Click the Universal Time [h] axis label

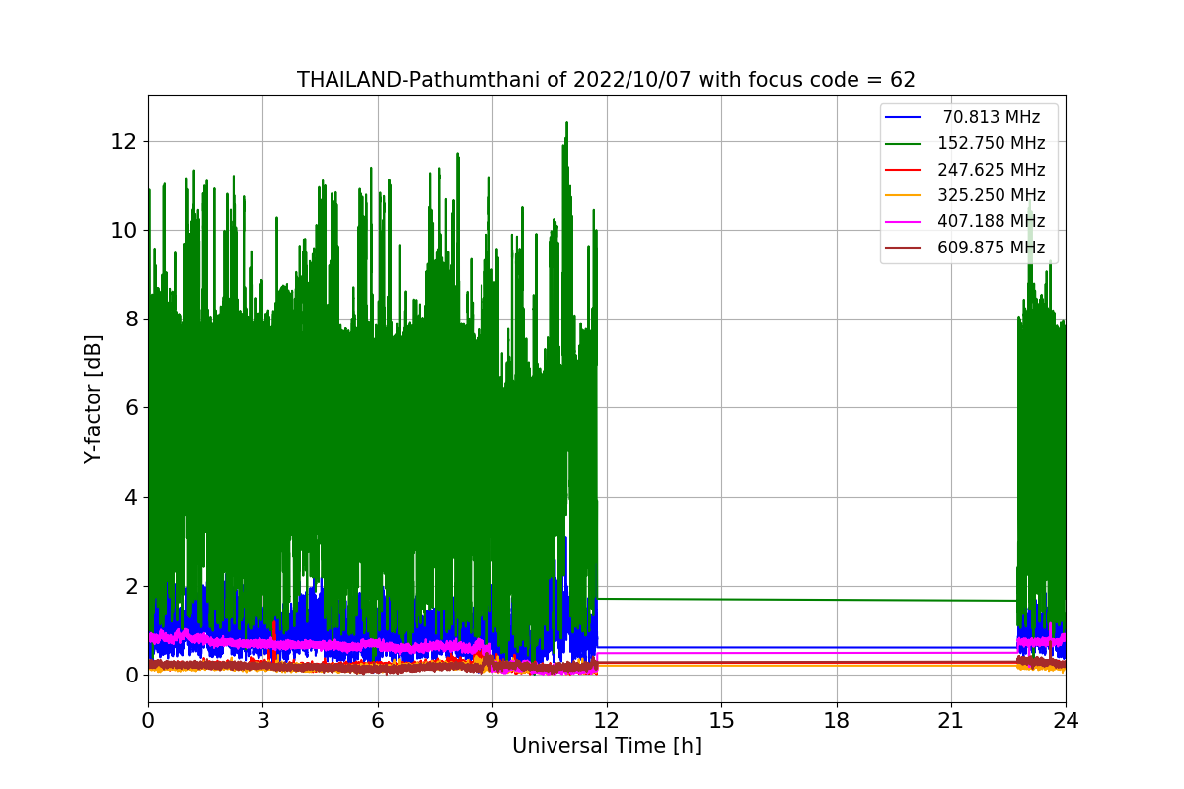(x=606, y=746)
